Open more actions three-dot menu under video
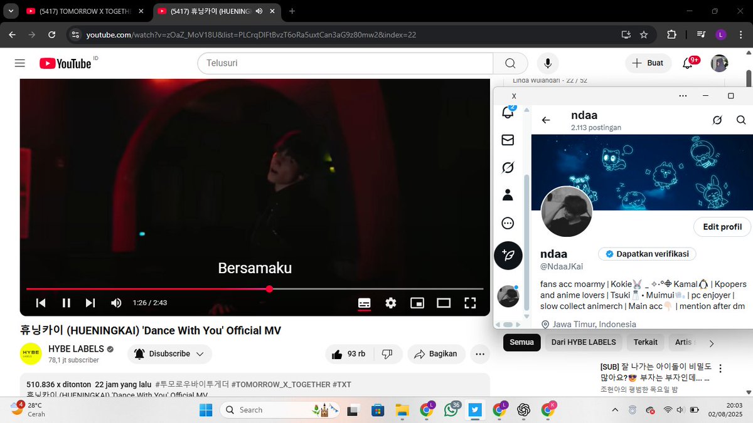Viewport: 753px width, 423px height. tap(480, 354)
